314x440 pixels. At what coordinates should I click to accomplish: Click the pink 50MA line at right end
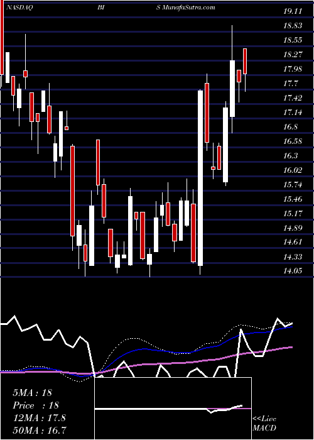(x=290, y=348)
